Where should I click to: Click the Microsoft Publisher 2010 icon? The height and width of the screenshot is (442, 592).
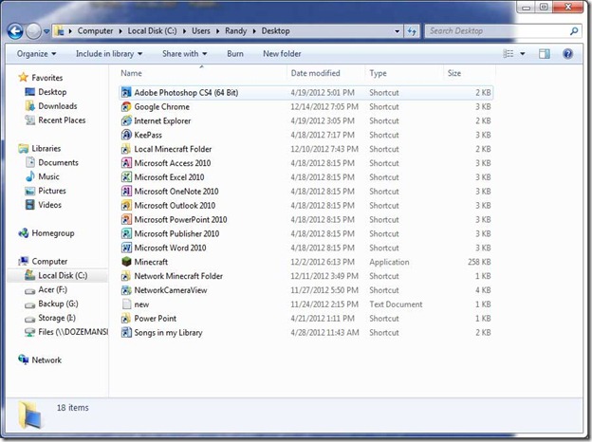(x=126, y=233)
